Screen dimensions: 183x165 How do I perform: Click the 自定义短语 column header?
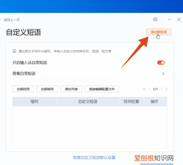coord(88,102)
